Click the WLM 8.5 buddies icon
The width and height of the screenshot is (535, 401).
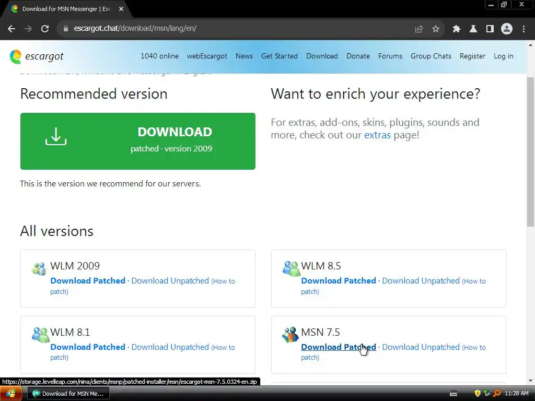(291, 268)
